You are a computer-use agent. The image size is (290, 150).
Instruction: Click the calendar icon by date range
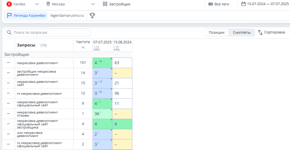243,4
